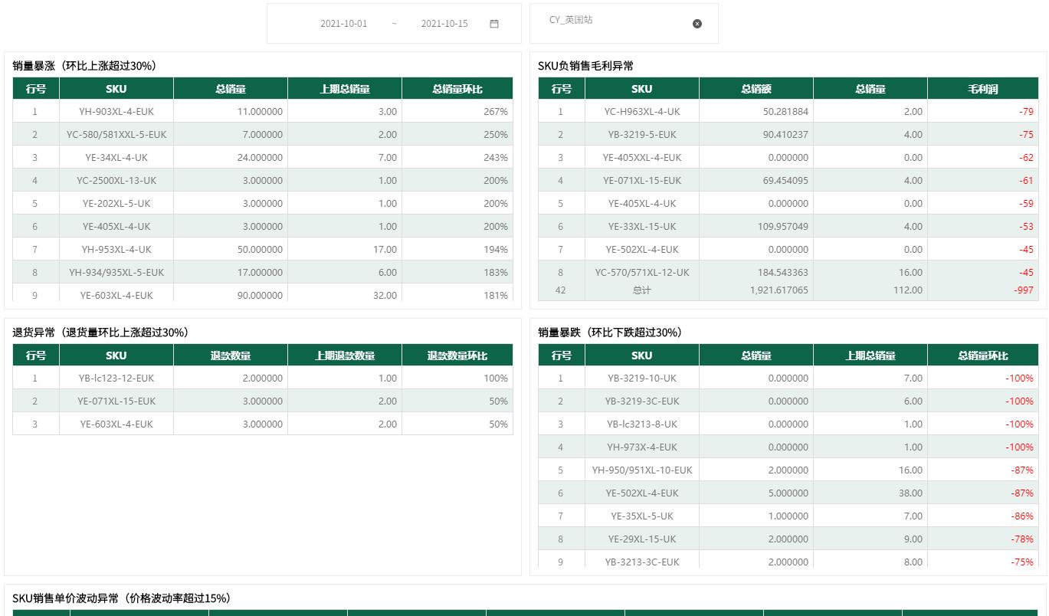Click the 250% growth value
Viewport: 1049px width, 616px height.
click(496, 135)
